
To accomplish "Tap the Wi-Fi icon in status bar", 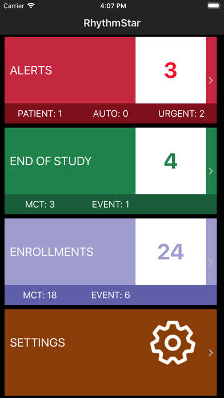I will [31, 6].
